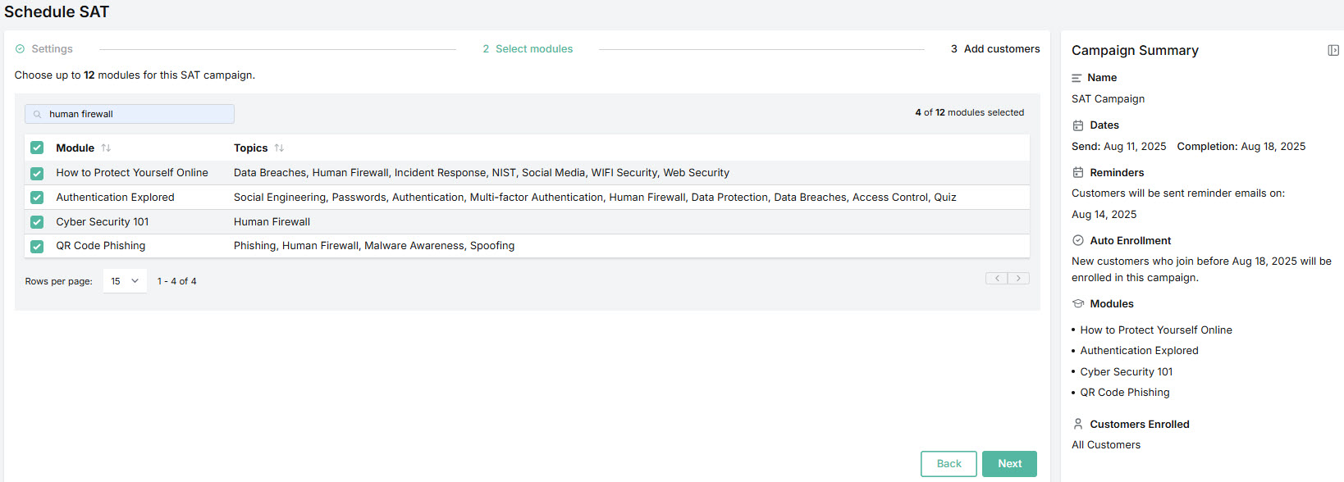Collapse the Campaign Summary panel icon
Screen dimensions: 1344x482
point(1333,50)
